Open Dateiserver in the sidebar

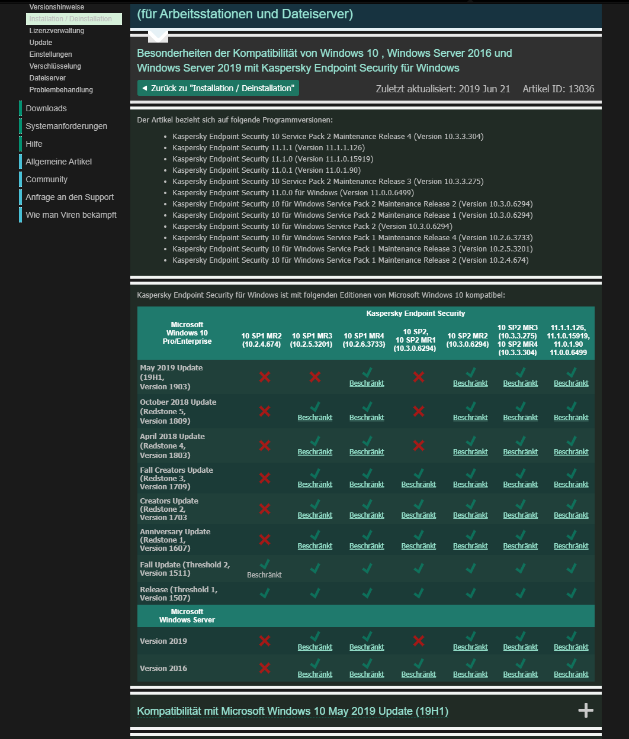(47, 78)
